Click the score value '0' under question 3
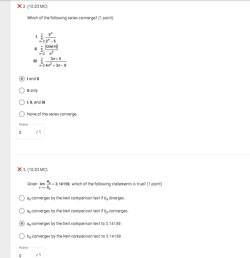250x258 pixels. [20, 255]
